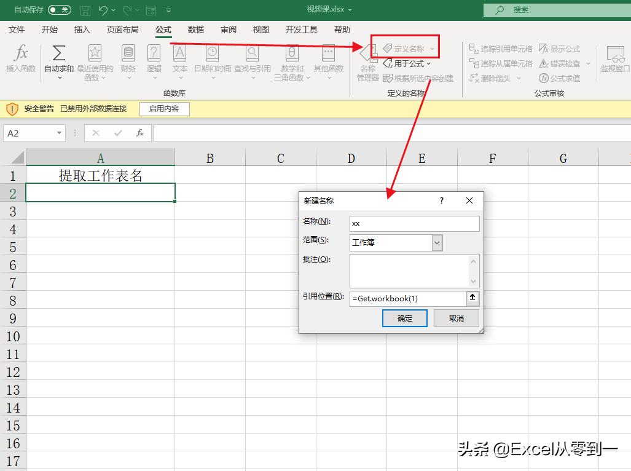Click the 确定 button in dialog

pyautogui.click(x=404, y=319)
